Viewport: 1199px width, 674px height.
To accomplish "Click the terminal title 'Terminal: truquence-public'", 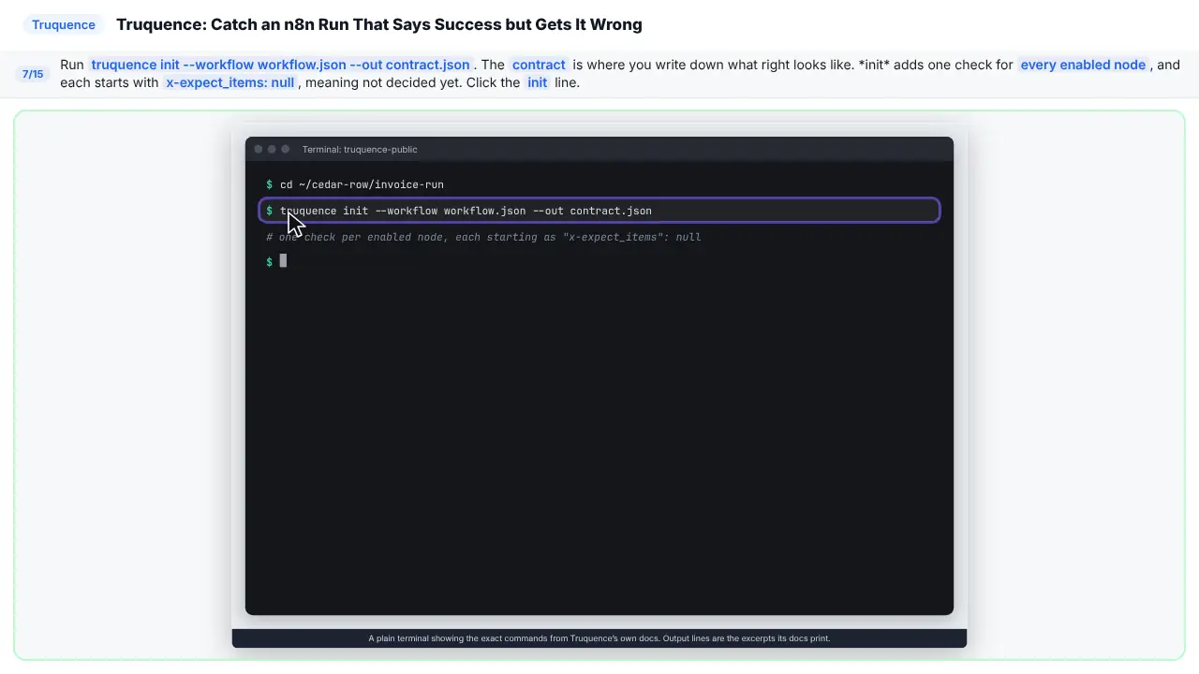I will pyautogui.click(x=360, y=149).
